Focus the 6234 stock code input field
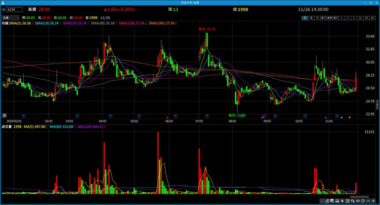380x205 pixels. click(x=14, y=10)
